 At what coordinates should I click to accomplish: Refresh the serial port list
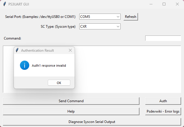[x=130, y=17]
